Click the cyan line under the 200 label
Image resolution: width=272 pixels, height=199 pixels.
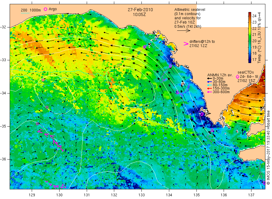tap(25, 13)
